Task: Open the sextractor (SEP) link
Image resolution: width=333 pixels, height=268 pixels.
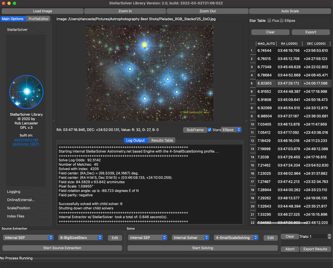Action: point(26,144)
